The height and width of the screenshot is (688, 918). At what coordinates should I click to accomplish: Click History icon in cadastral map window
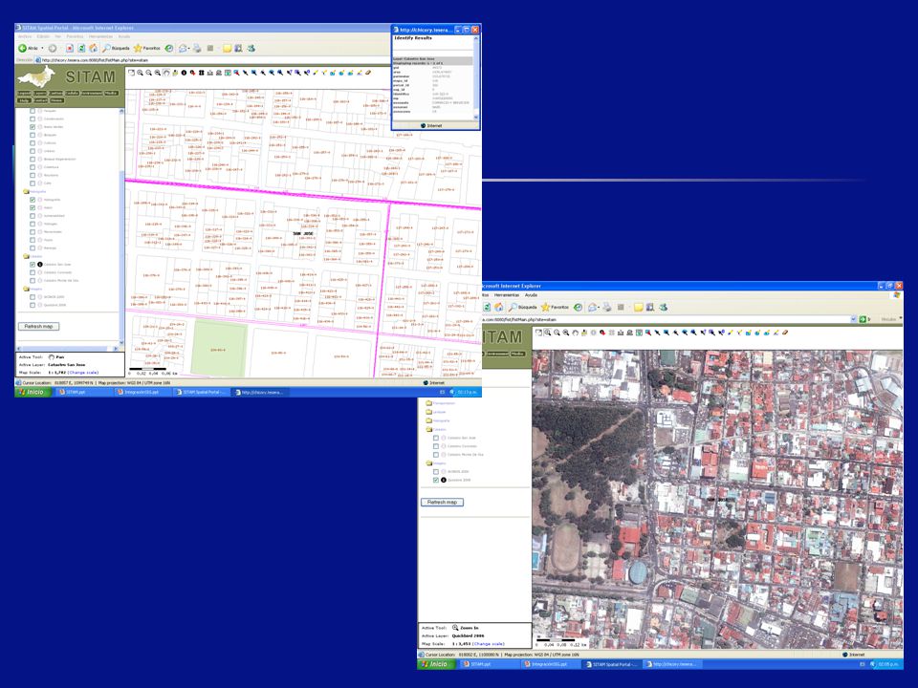pyautogui.click(x=168, y=48)
